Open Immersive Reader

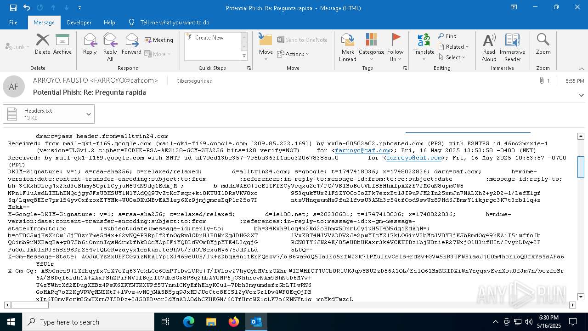(512, 47)
